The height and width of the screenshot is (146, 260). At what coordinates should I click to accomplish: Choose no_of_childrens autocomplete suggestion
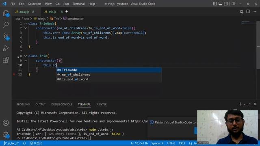109,75
